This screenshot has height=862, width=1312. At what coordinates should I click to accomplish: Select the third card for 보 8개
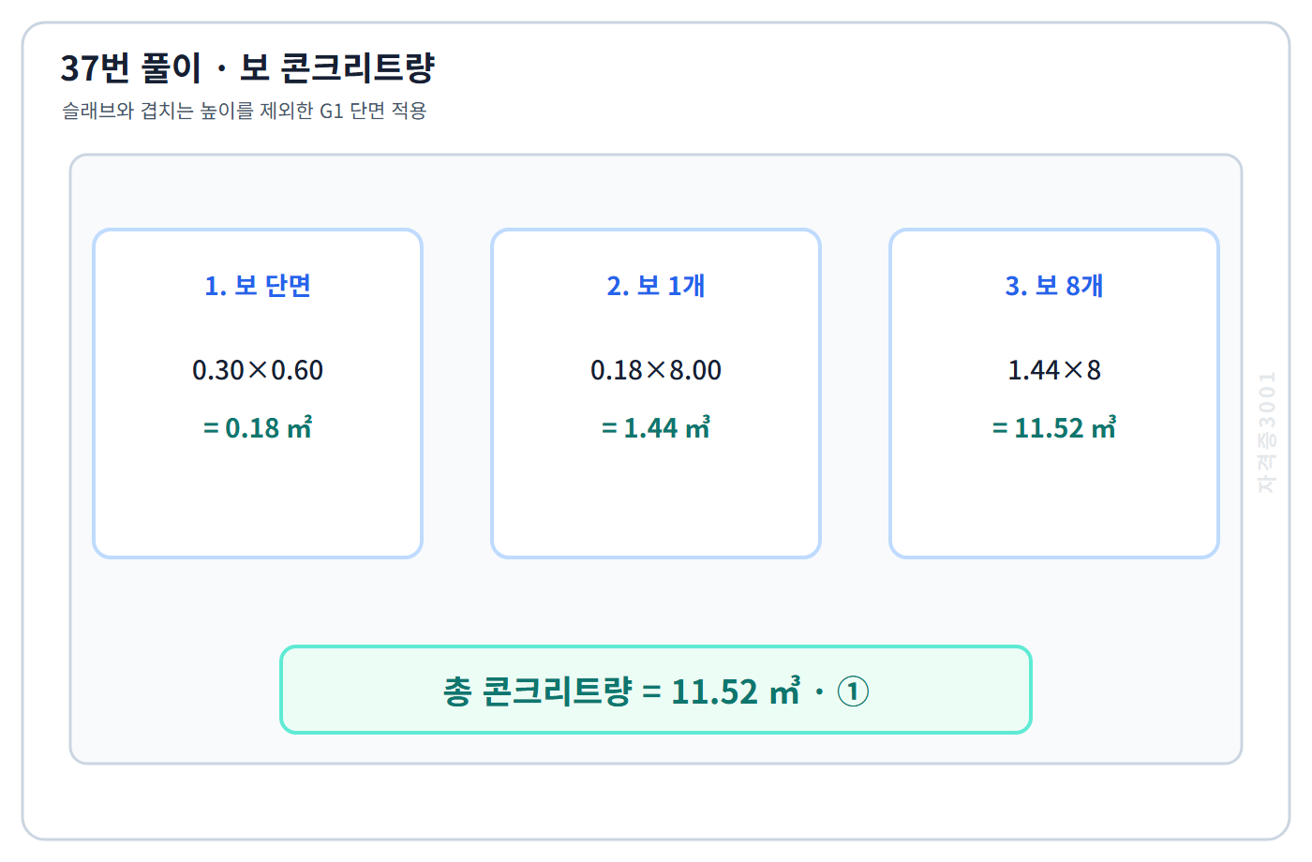(1054, 394)
